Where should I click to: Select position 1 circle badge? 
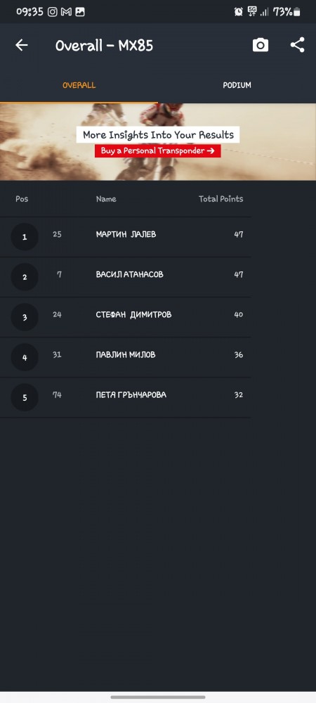pyautogui.click(x=25, y=237)
